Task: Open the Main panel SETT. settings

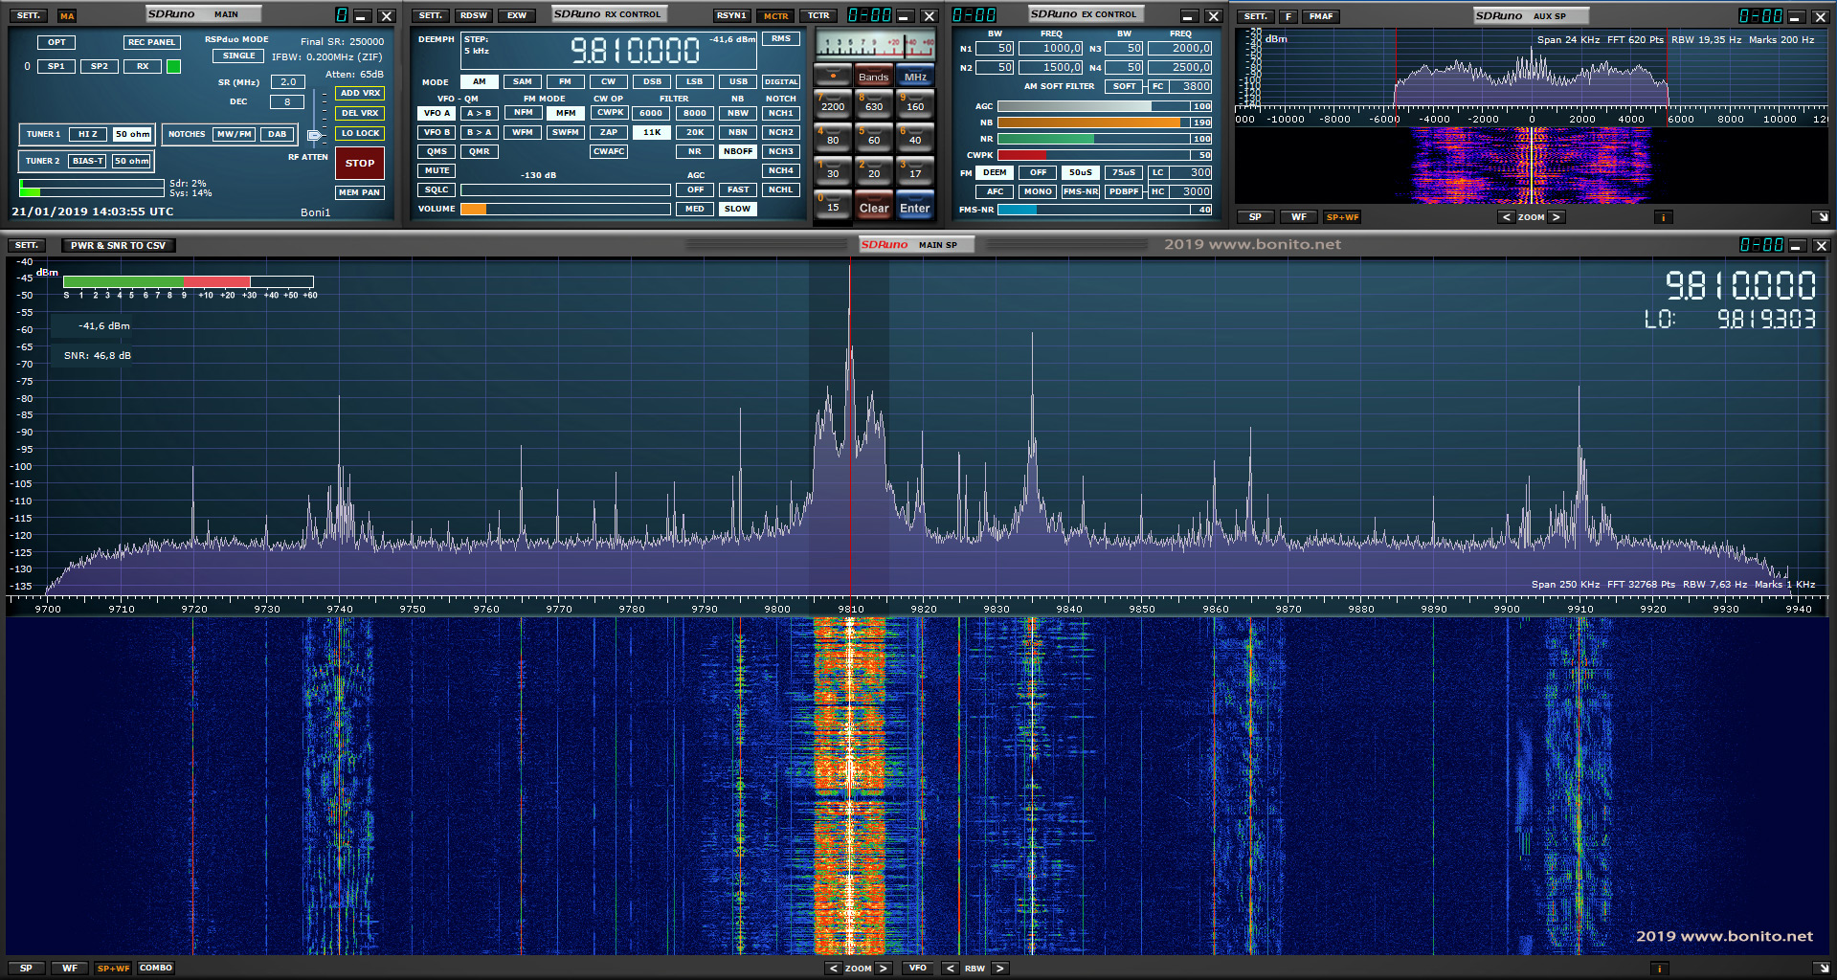Action: 29,15
